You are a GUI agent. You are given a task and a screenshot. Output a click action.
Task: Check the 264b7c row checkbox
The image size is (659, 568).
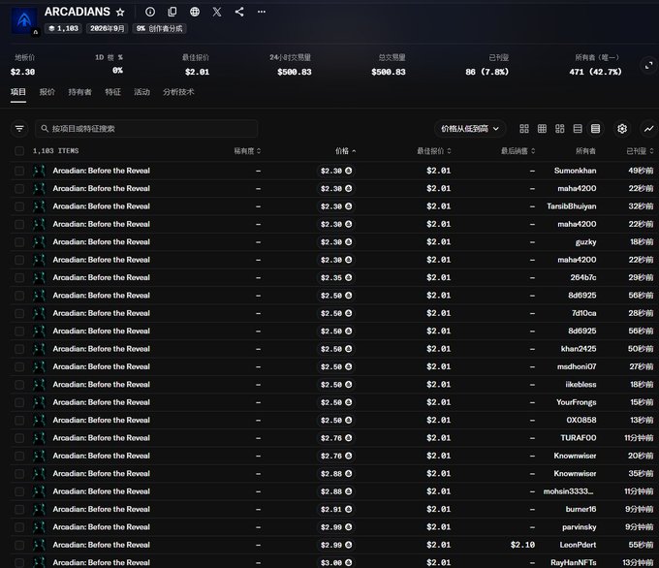(x=19, y=278)
